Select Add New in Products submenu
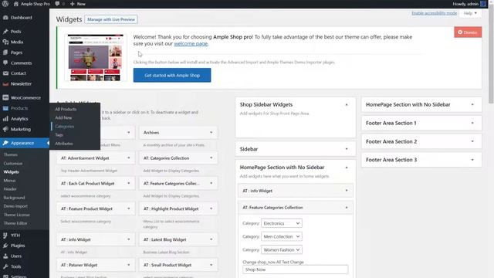This screenshot has height=278, width=494. [x=63, y=117]
